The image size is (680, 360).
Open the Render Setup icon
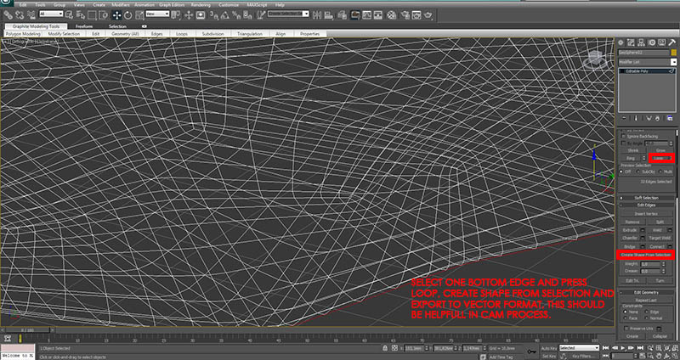point(406,15)
